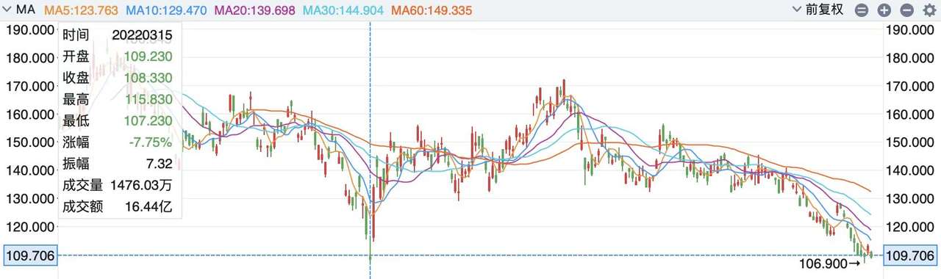Click the date value 20220315
941x279 pixels.
click(x=142, y=35)
